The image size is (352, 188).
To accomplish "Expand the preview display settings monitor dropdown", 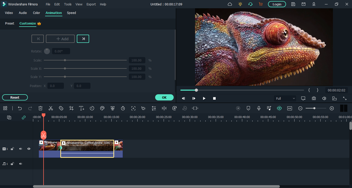I will (303, 98).
